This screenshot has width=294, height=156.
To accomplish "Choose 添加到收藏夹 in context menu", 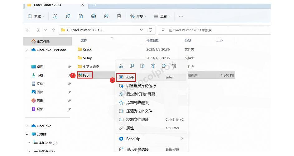I will 151,103.
